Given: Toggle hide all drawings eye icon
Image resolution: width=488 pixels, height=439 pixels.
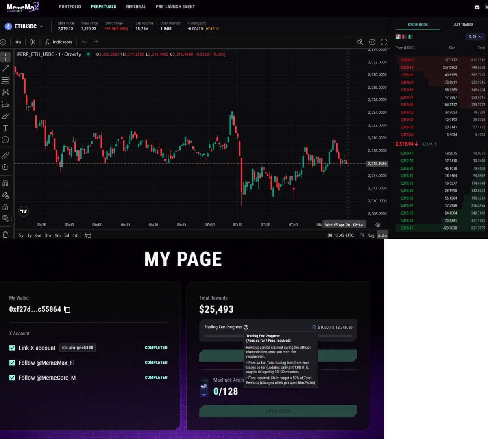Looking at the screenshot, I should click(5, 218).
